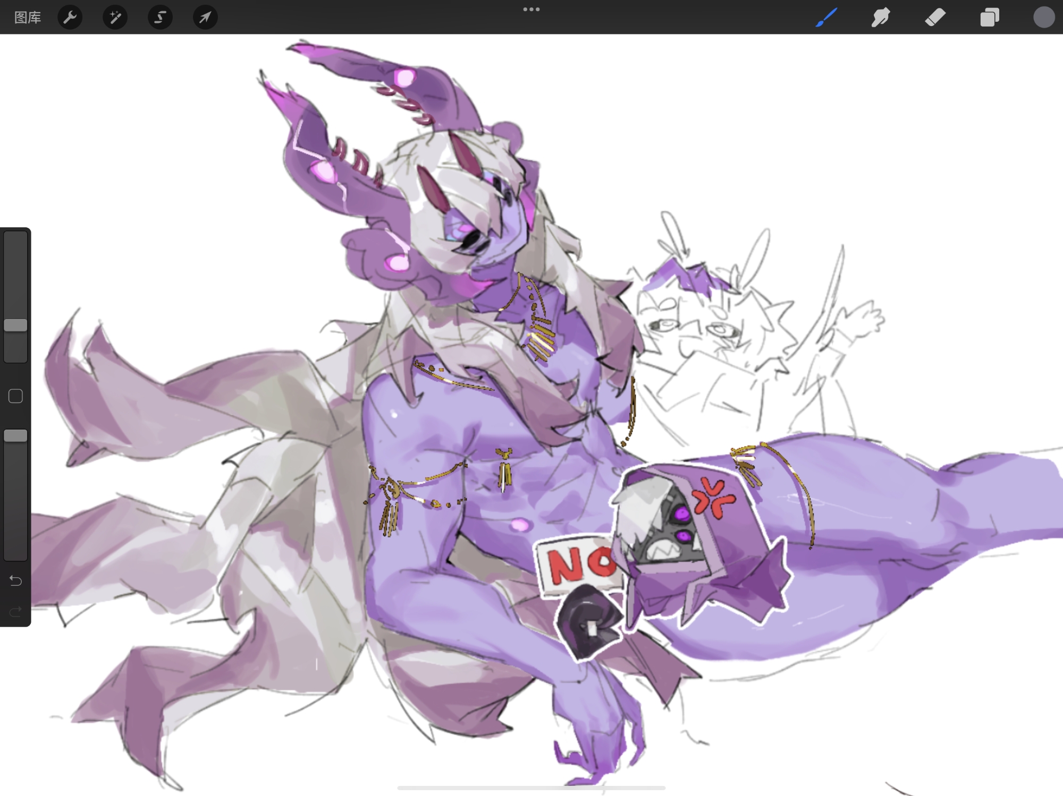This screenshot has width=1063, height=796.
Task: Click the three-dot menu at top center
Action: (531, 10)
